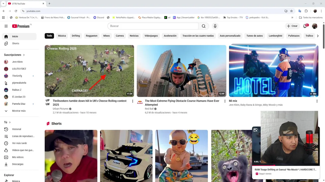The height and width of the screenshot is (182, 325).
Task: Select the Lamborghini filter chip
Action: (275, 36)
